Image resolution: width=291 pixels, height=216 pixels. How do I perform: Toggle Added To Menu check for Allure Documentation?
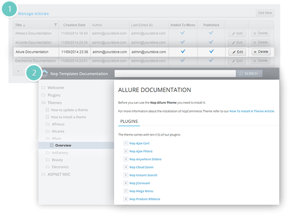183,51
